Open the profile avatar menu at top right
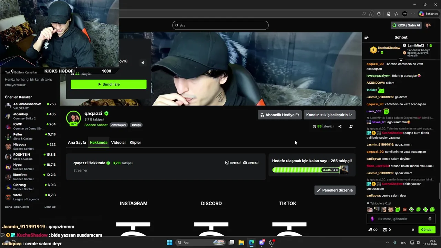The width and height of the screenshot is (441, 248). 428,25
